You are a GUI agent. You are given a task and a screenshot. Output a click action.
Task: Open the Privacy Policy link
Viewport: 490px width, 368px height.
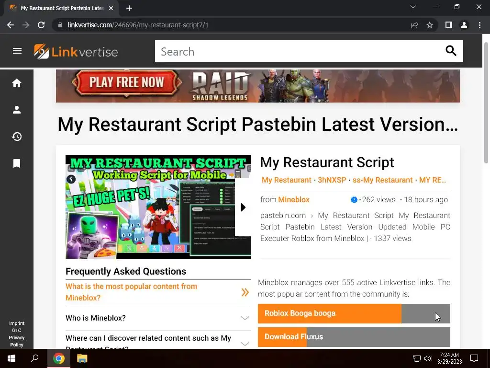(x=17, y=341)
